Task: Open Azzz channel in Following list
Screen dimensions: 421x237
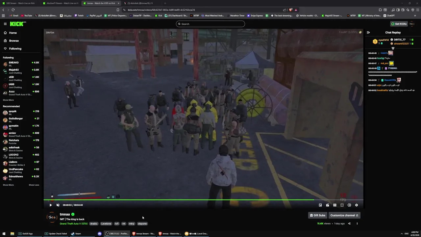Action: pos(21,93)
